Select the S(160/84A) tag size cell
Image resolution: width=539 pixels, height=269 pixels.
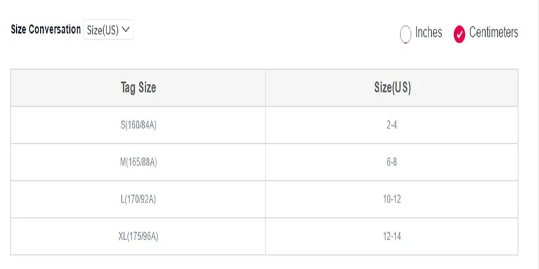tap(138, 125)
